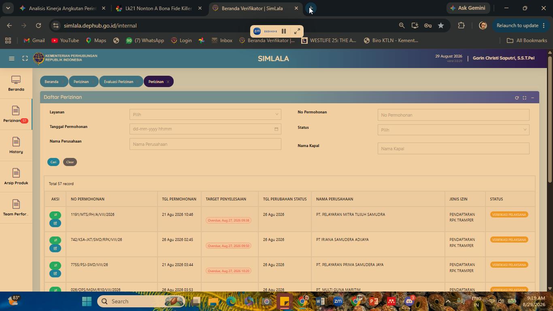Click green process icon for 1191/MTS/PH/A/VIII/2026

click(55, 215)
